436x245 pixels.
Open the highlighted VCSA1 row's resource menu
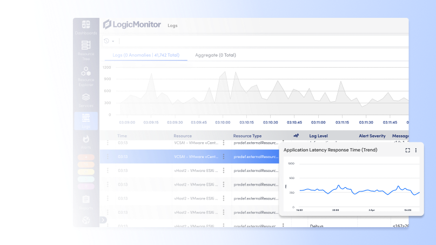click(x=224, y=156)
